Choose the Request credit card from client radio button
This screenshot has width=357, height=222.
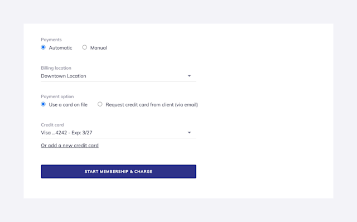tap(100, 104)
